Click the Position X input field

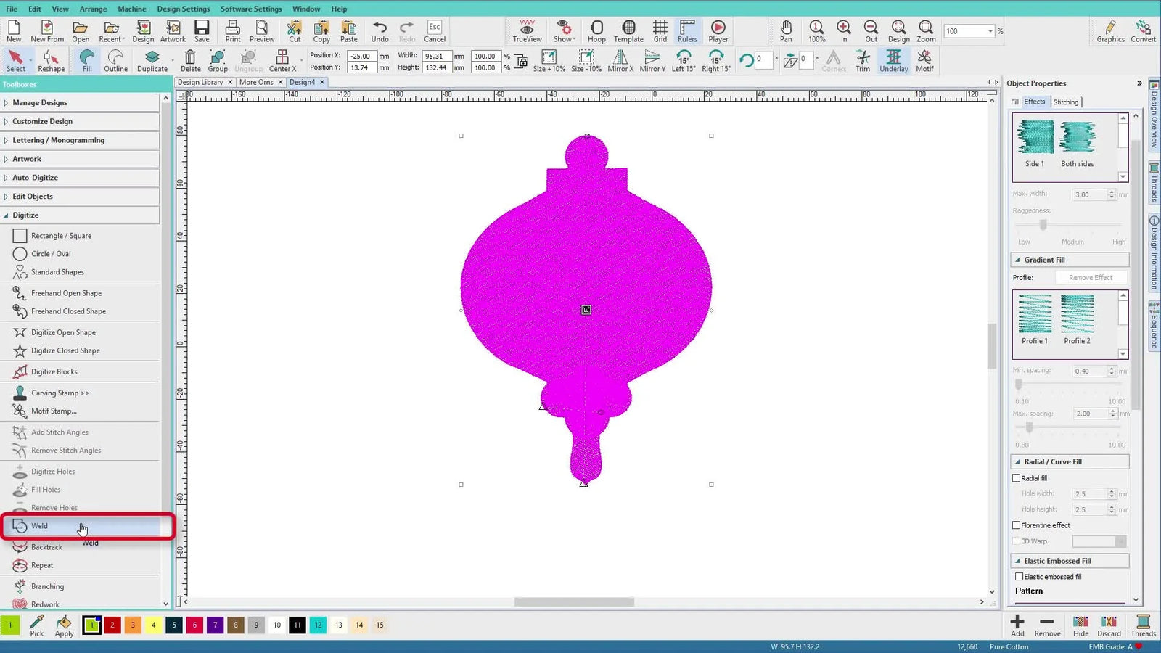[x=361, y=55]
